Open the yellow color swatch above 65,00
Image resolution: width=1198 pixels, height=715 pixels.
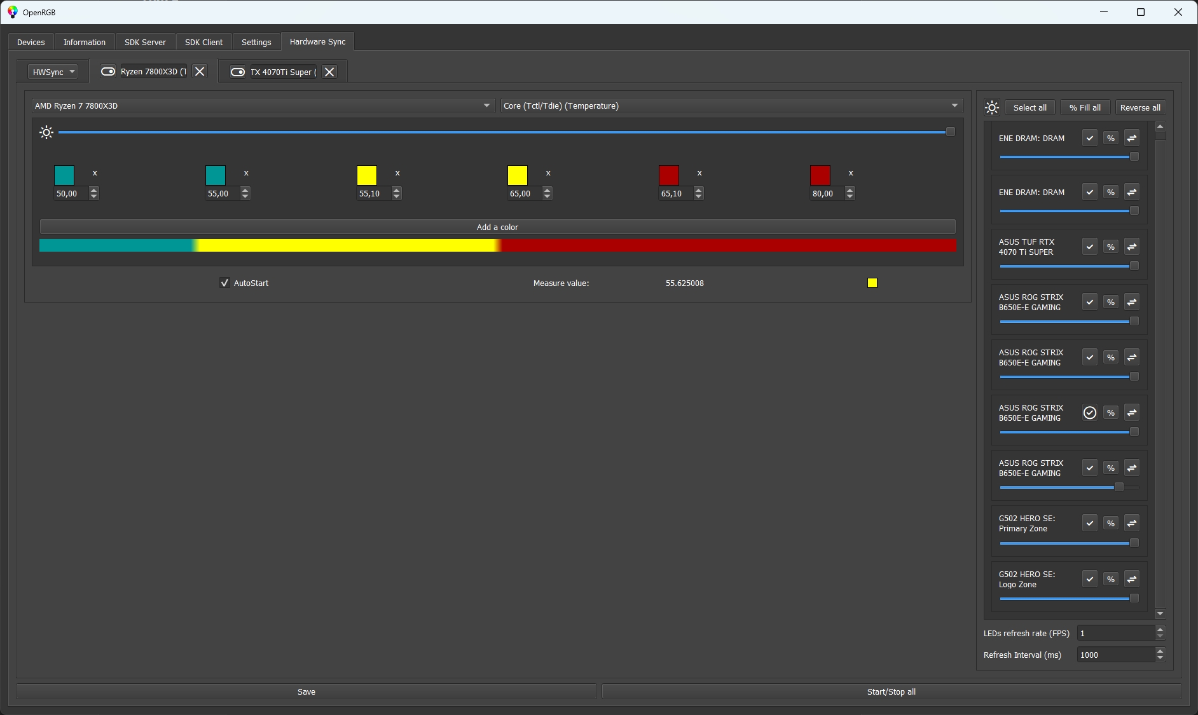518,175
